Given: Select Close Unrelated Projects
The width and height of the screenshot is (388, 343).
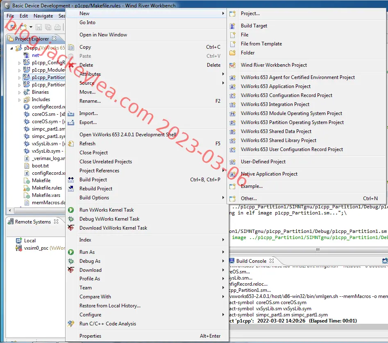Looking at the screenshot, I should 152,162.
